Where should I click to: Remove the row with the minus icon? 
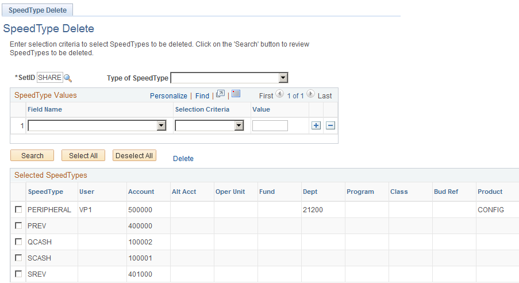point(330,125)
